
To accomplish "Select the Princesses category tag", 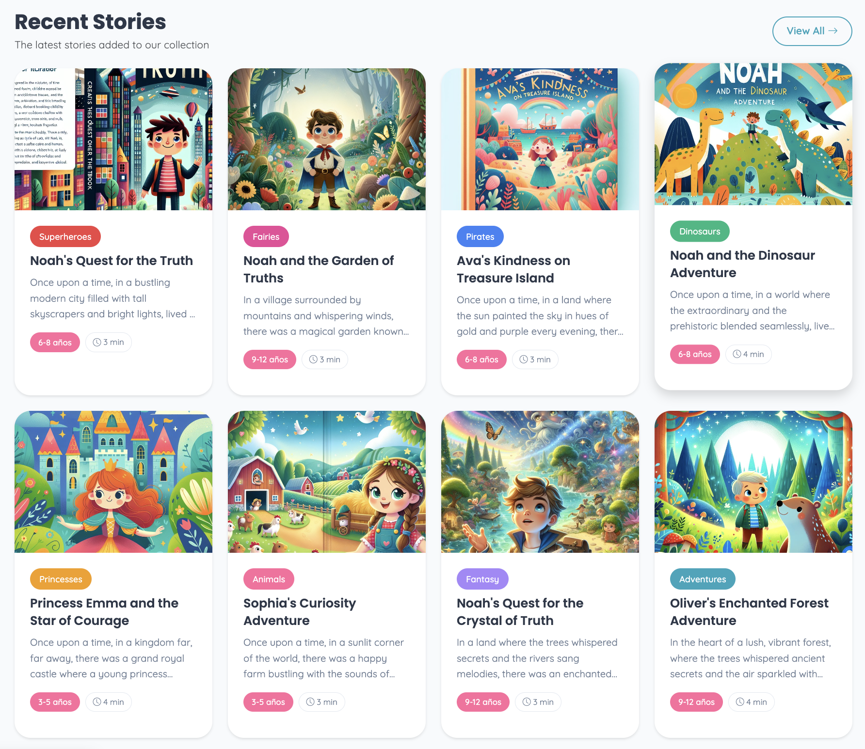I will [61, 579].
